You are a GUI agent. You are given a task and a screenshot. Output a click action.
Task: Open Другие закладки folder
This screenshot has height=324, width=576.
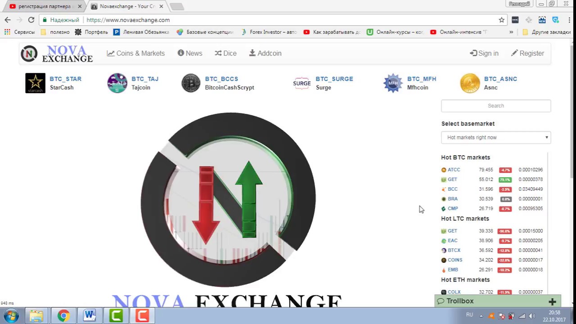point(546,32)
